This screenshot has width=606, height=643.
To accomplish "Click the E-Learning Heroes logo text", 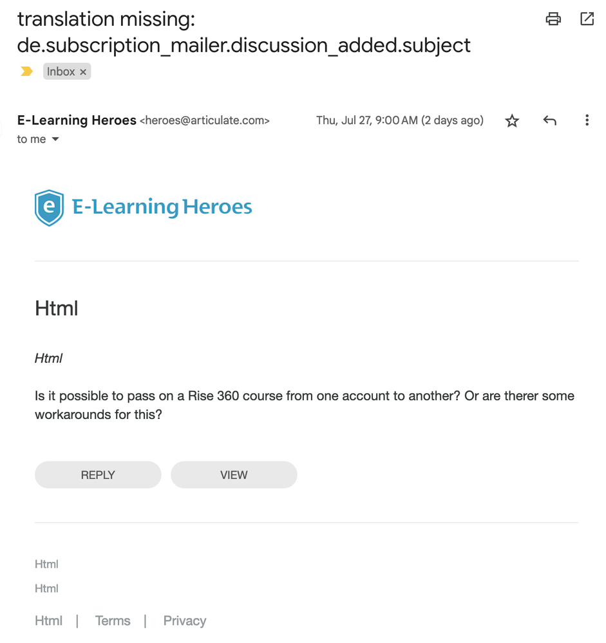I will click(x=162, y=207).
